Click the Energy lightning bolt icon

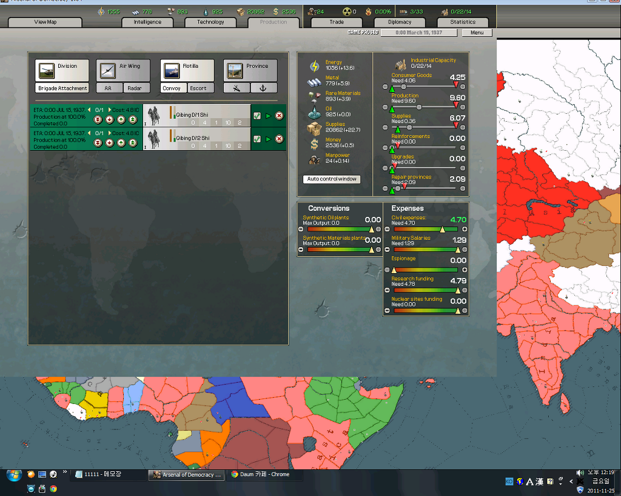[315, 66]
